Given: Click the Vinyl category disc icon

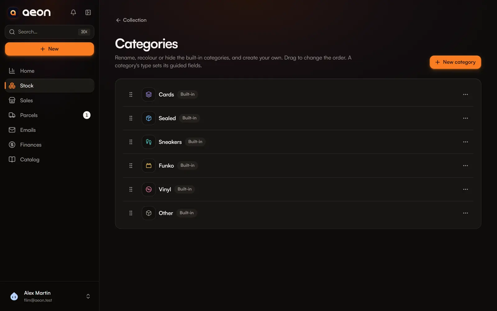Looking at the screenshot, I should 149,189.
